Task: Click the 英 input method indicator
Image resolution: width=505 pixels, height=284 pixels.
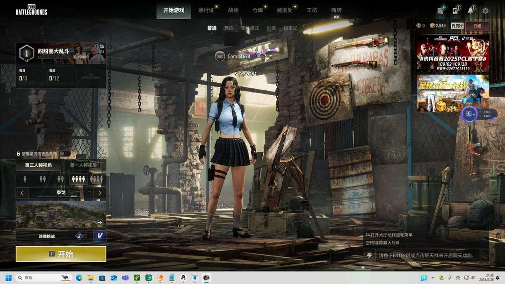Action: 458,277
